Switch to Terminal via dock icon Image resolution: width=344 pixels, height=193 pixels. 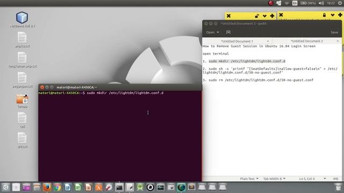coord(119,187)
